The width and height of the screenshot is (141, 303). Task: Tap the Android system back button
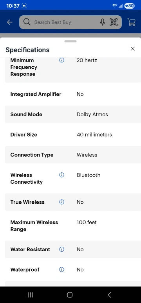click(x=109, y=295)
